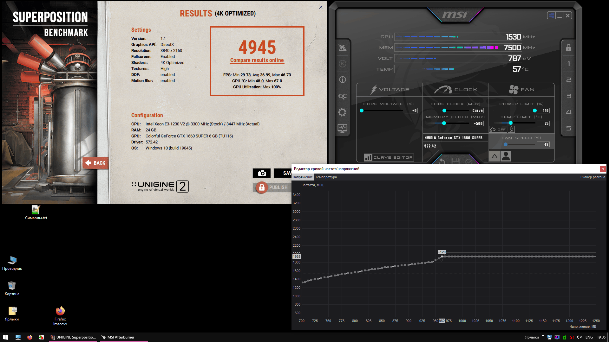Click the BACK button in Superposition
Screen dimensions: 609x342
95,163
